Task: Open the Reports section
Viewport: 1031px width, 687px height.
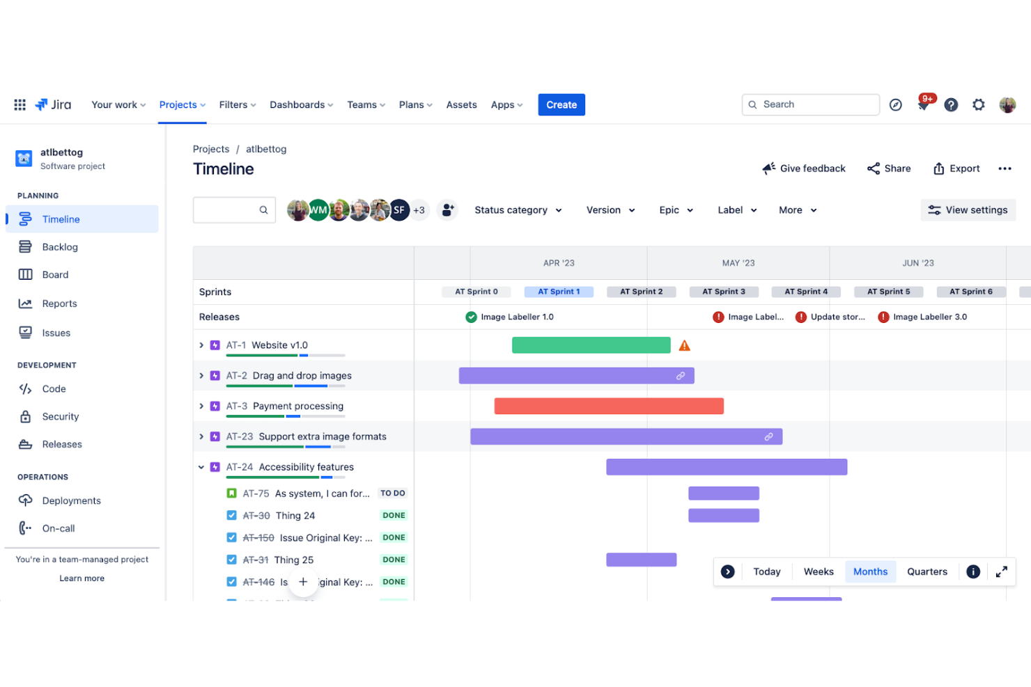Action: click(59, 303)
